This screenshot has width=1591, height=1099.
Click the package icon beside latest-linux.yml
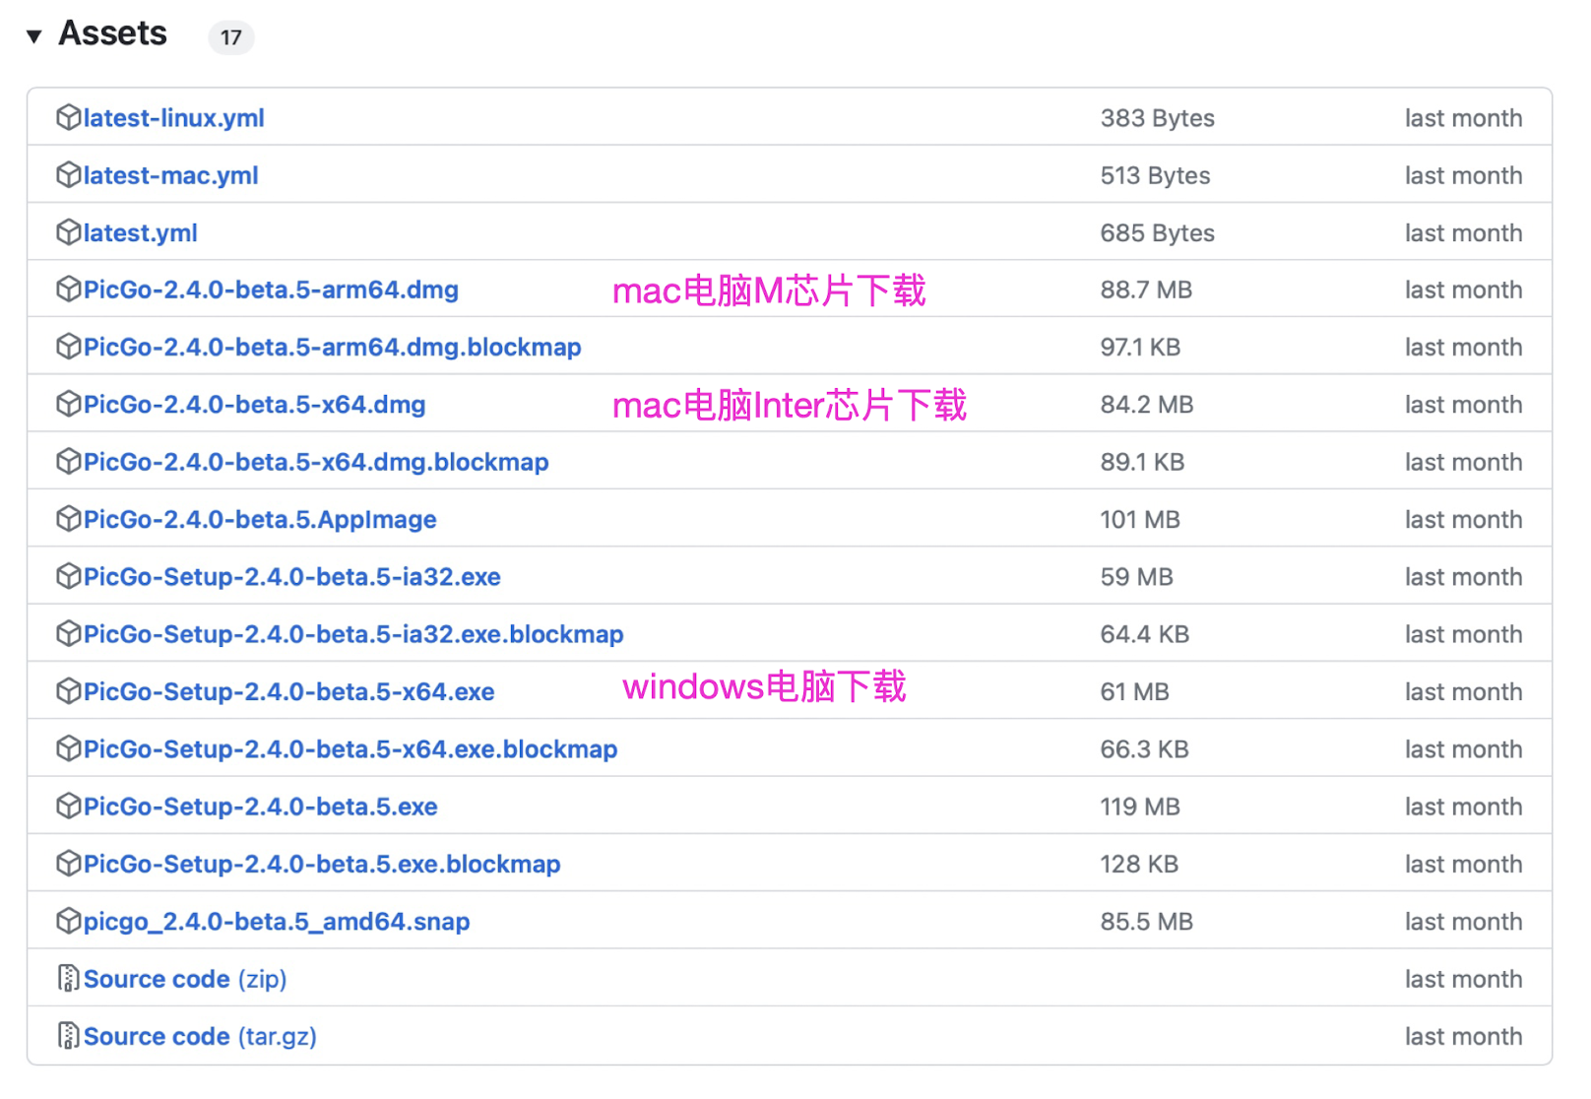[x=68, y=117]
